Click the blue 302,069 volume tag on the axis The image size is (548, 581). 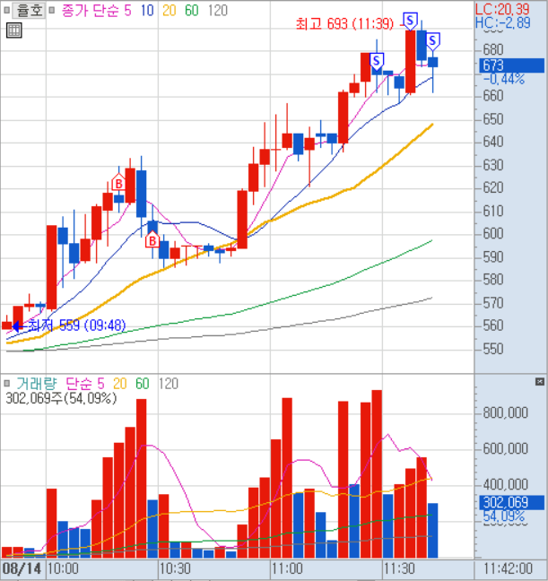(x=506, y=502)
